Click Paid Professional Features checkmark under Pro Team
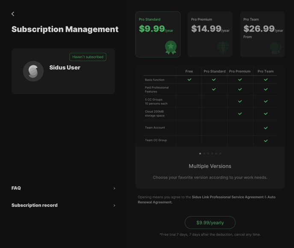294x248 pixels. [266, 89]
